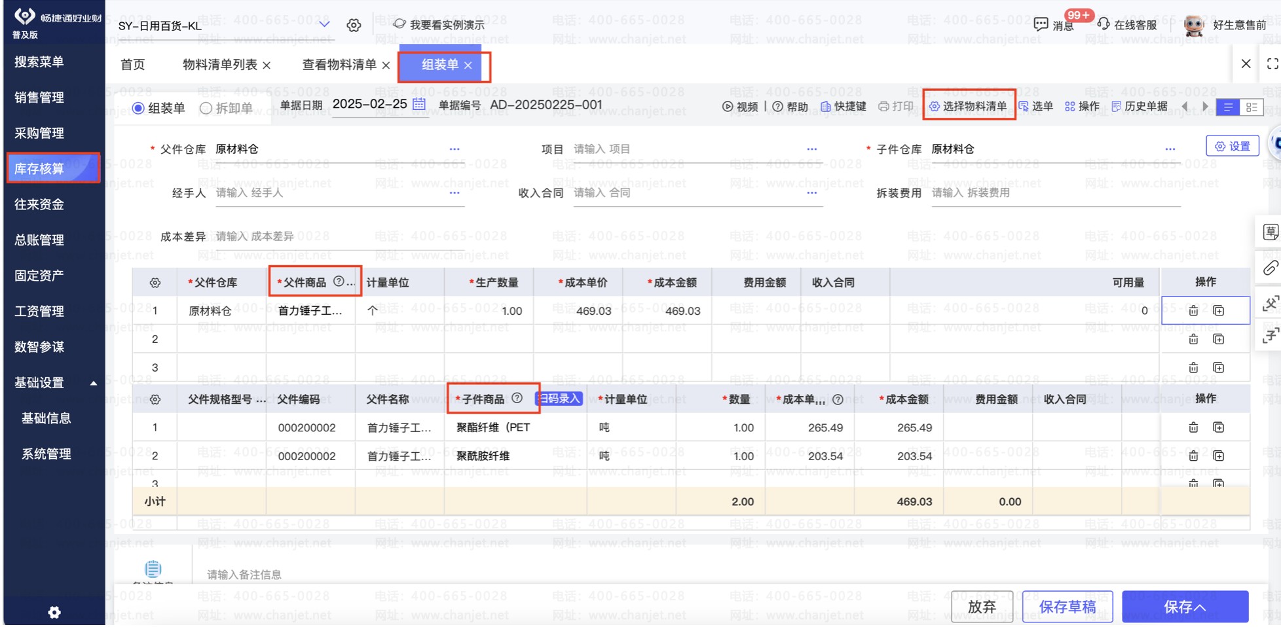Screen dimensions: 1281x627
Task: Click 扫码录入 button
Action: click(559, 399)
